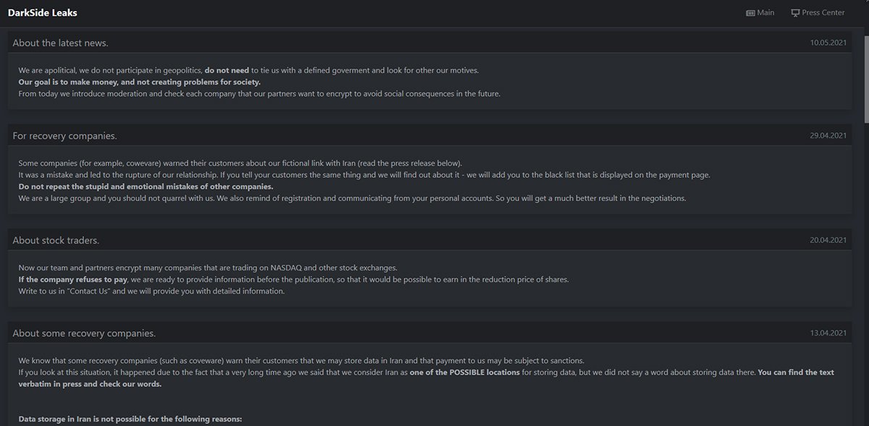Click the bold "one of the POSSIBLE locations" text
869x426 pixels.
[x=464, y=372]
